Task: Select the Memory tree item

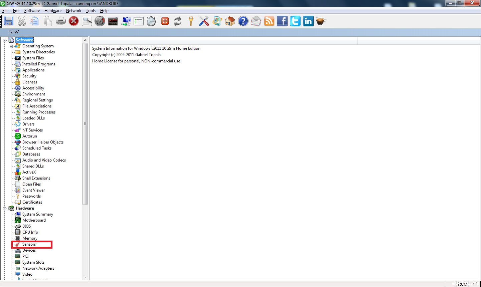Action: click(30, 238)
